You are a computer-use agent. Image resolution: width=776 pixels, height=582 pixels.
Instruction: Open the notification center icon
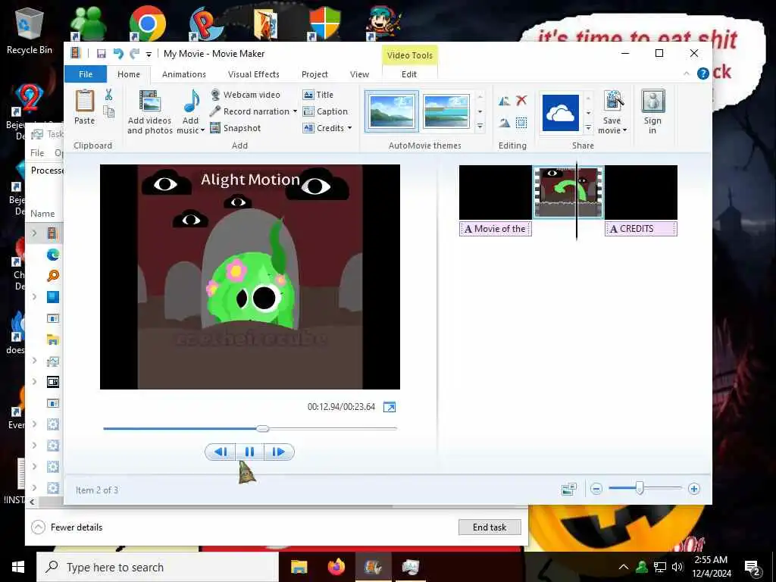click(x=753, y=568)
